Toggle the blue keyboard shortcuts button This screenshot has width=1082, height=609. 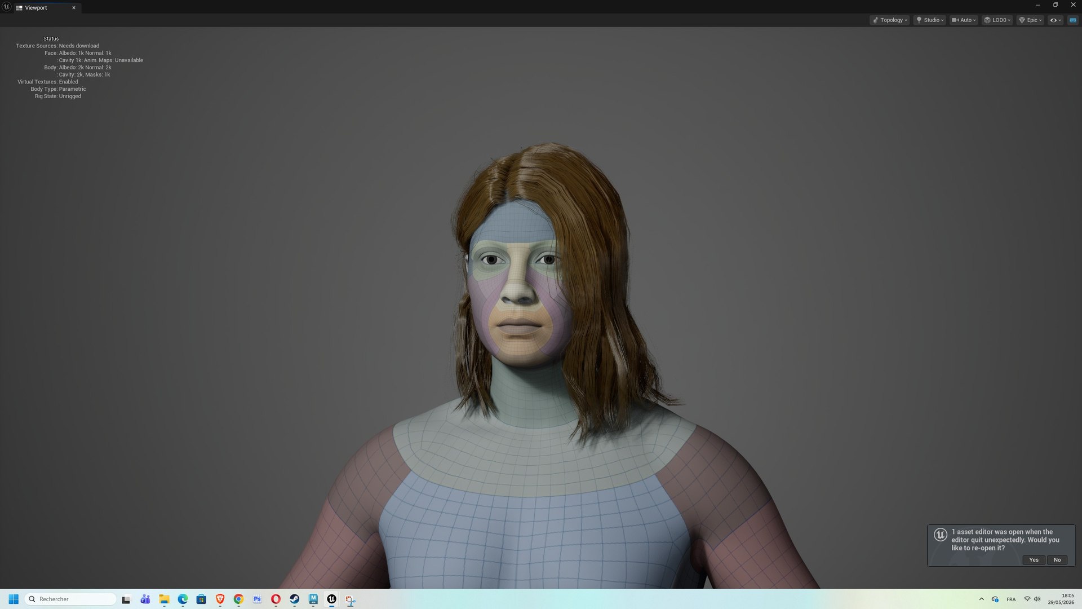(1073, 20)
